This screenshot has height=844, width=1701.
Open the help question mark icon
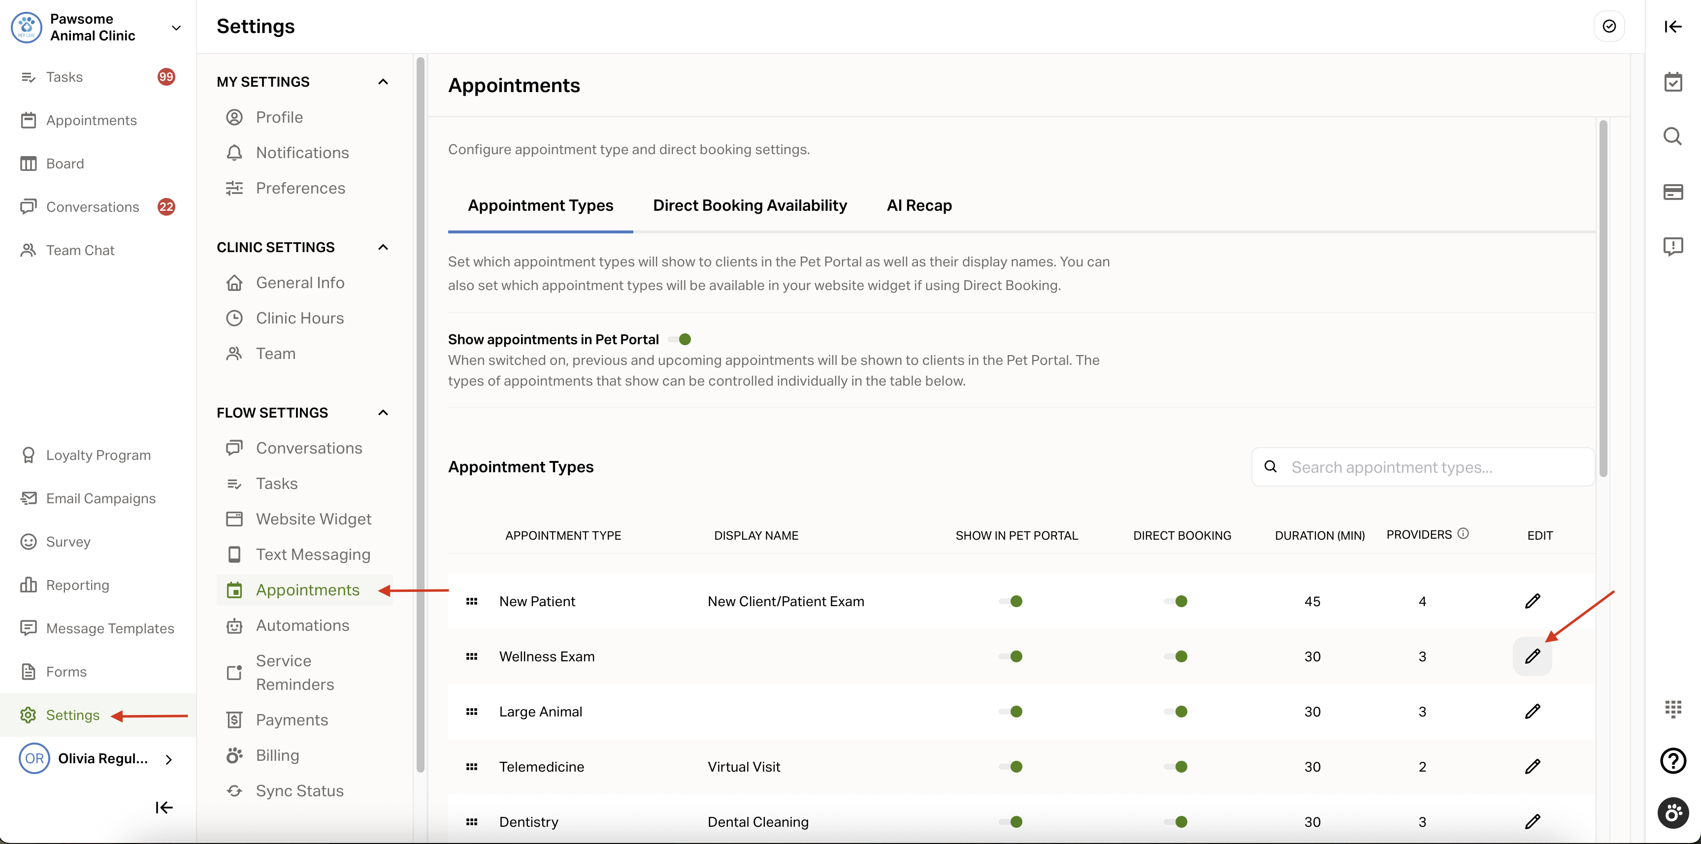[1672, 760]
